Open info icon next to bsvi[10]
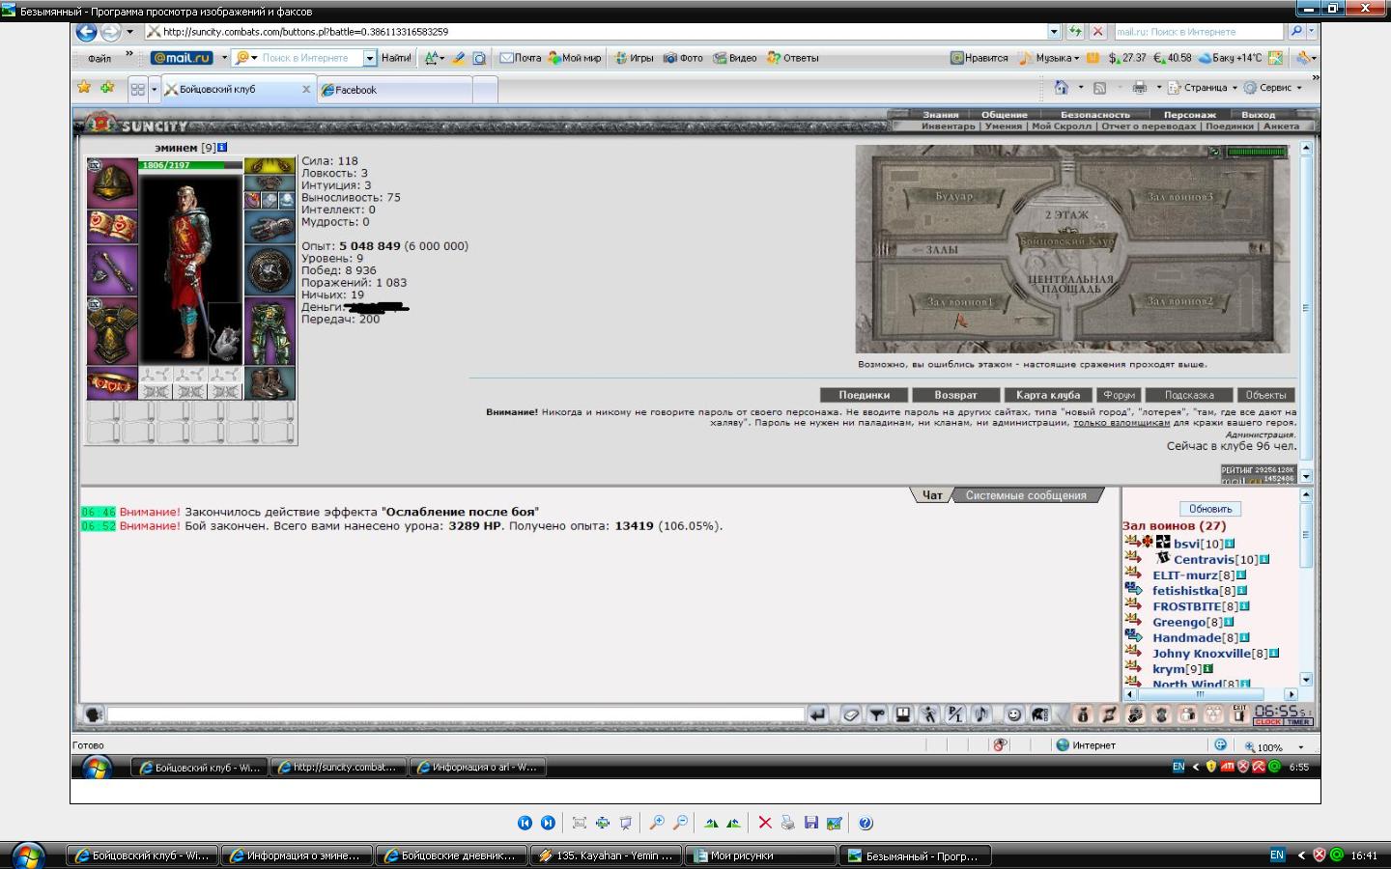Screen dimensions: 1391x869 1230,544
